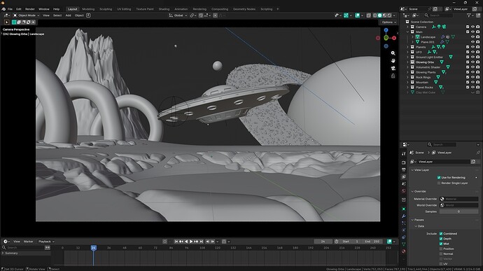Enable the Position pass checkbox
Image resolution: width=483 pixels, height=271 pixels.
[441, 249]
